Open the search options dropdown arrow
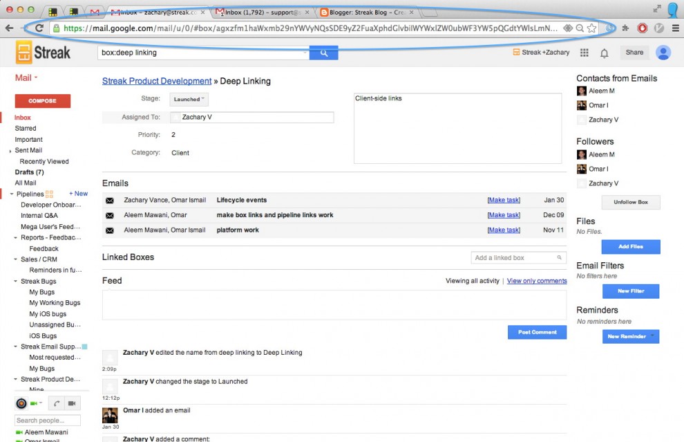Image resolution: width=684 pixels, height=442 pixels. (x=305, y=53)
